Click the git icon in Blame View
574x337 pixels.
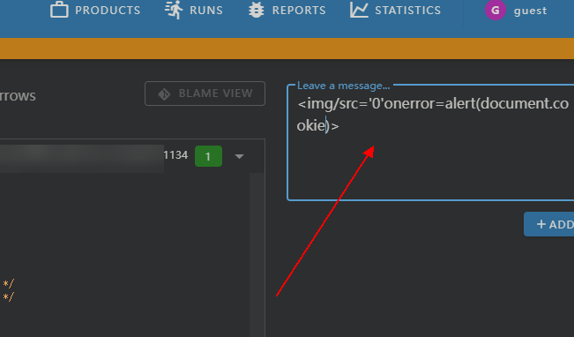click(x=164, y=94)
